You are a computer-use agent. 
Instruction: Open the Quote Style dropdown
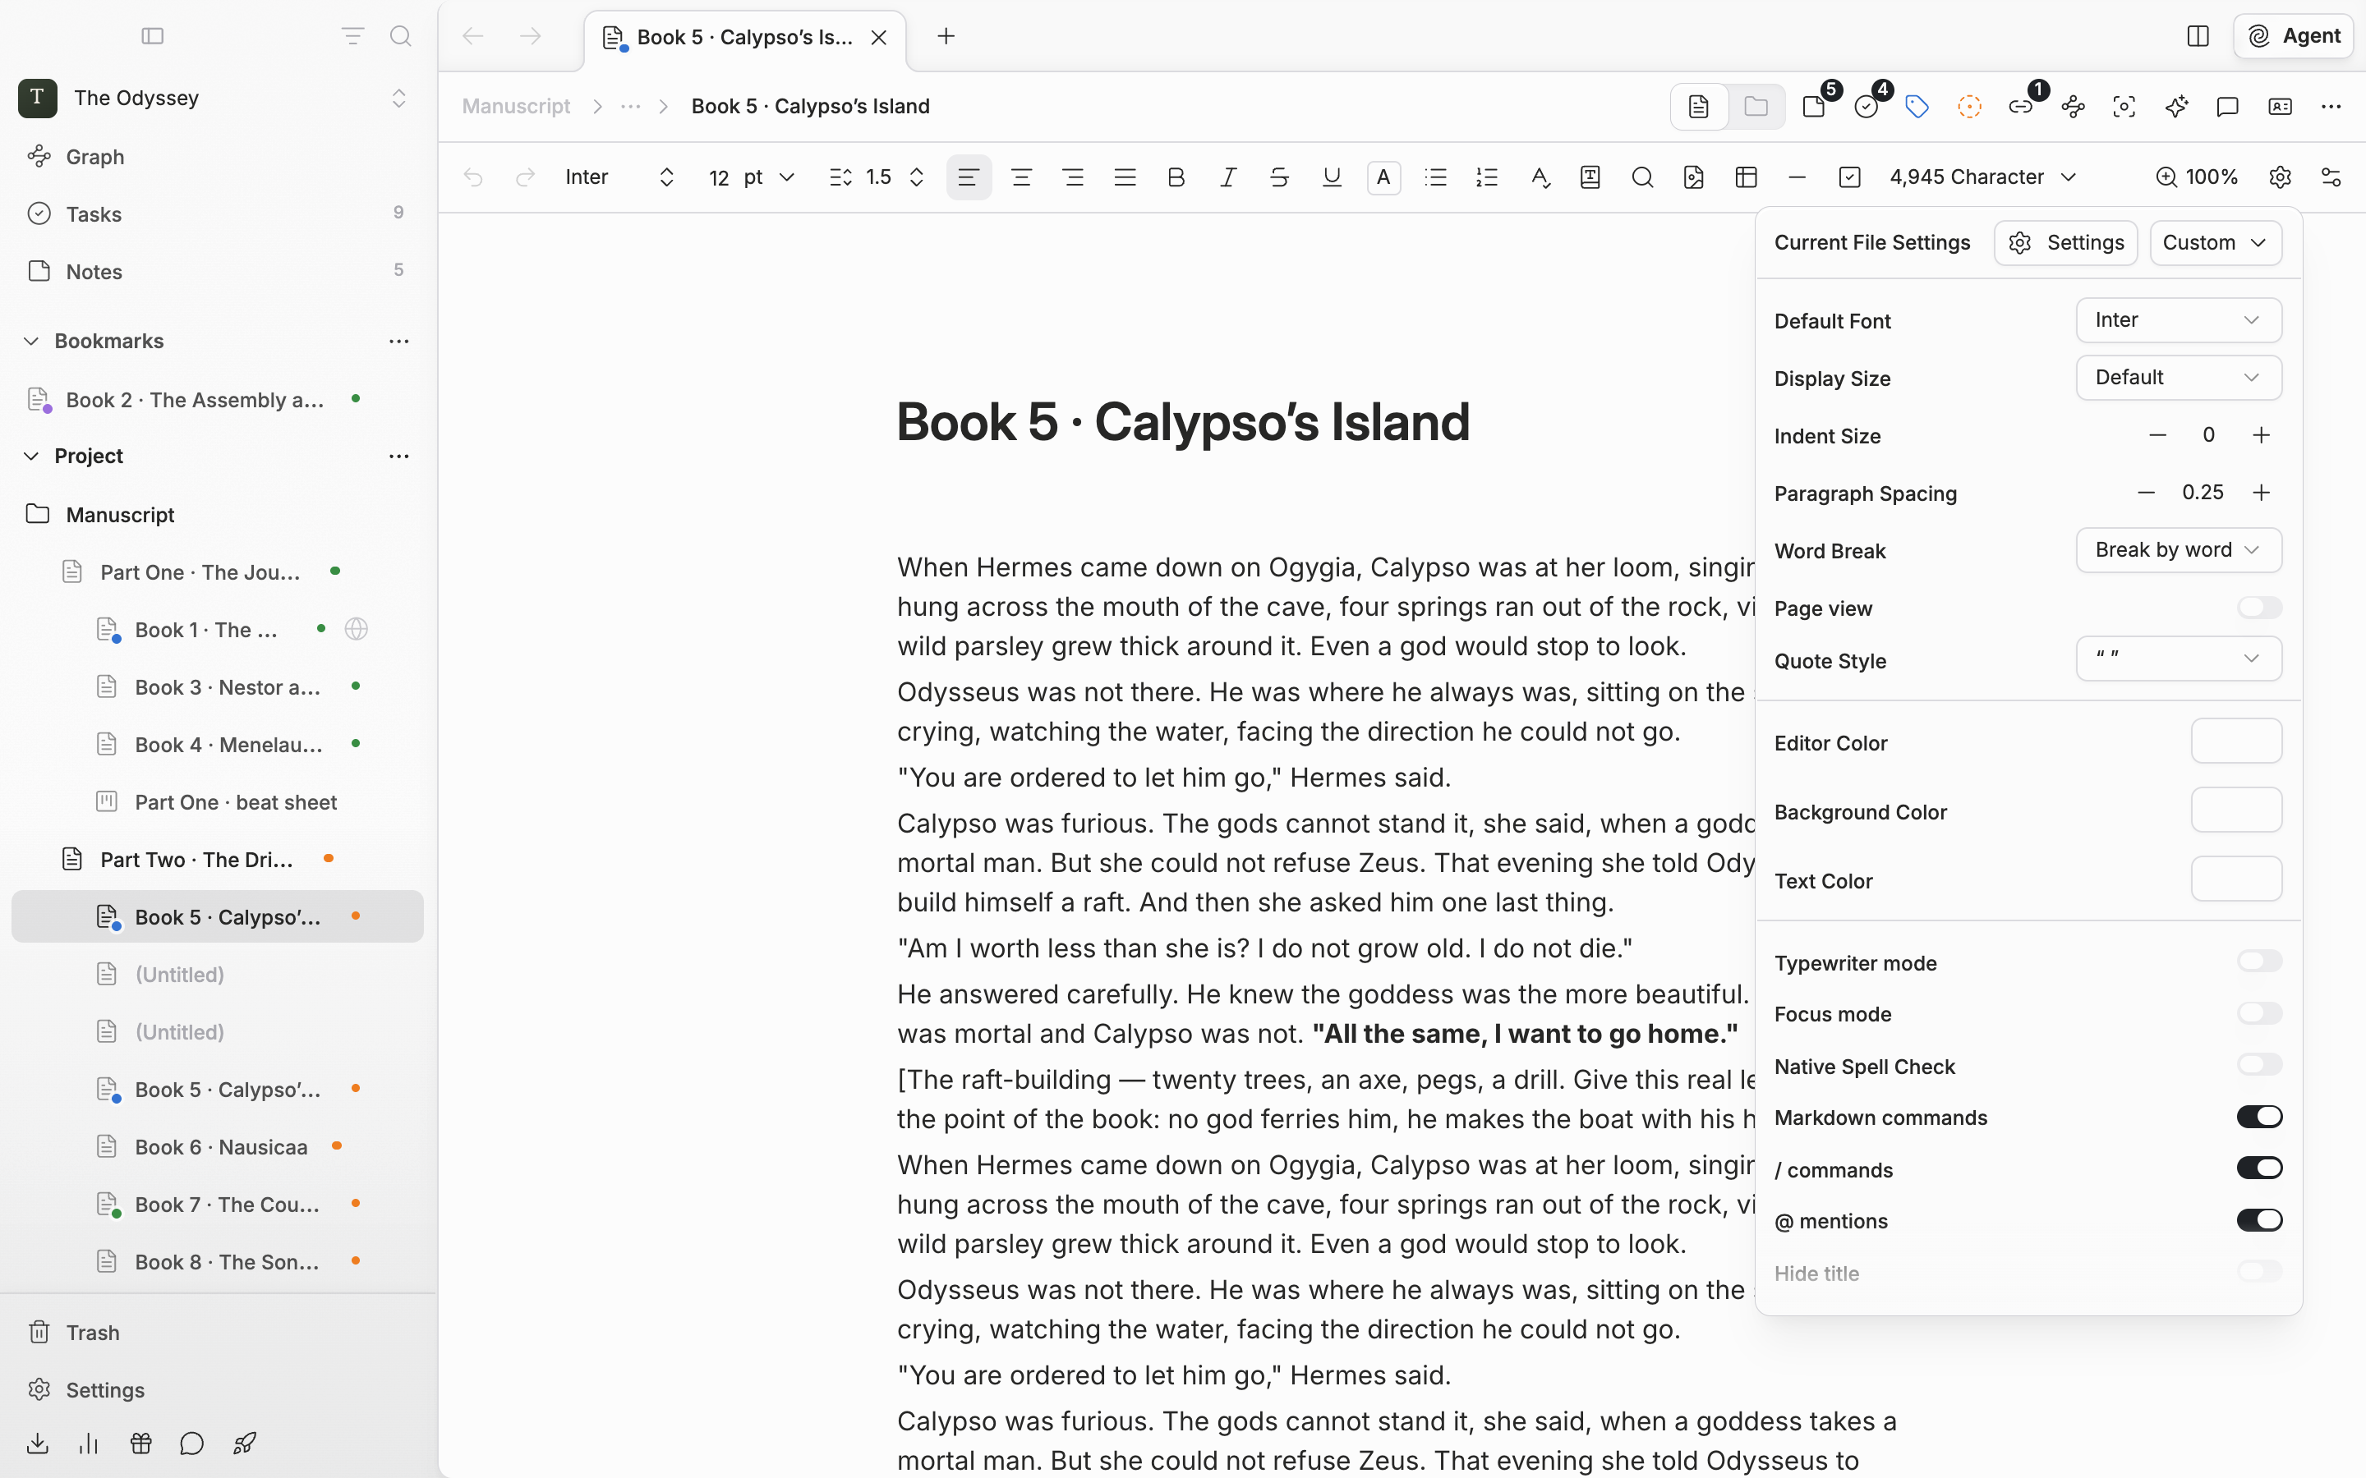2179,659
